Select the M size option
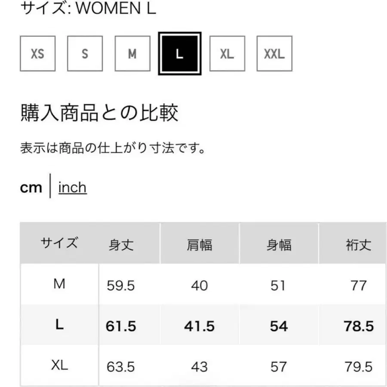387x387 pixels. pos(132,54)
